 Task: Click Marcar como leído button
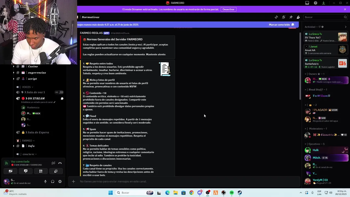[282, 25]
